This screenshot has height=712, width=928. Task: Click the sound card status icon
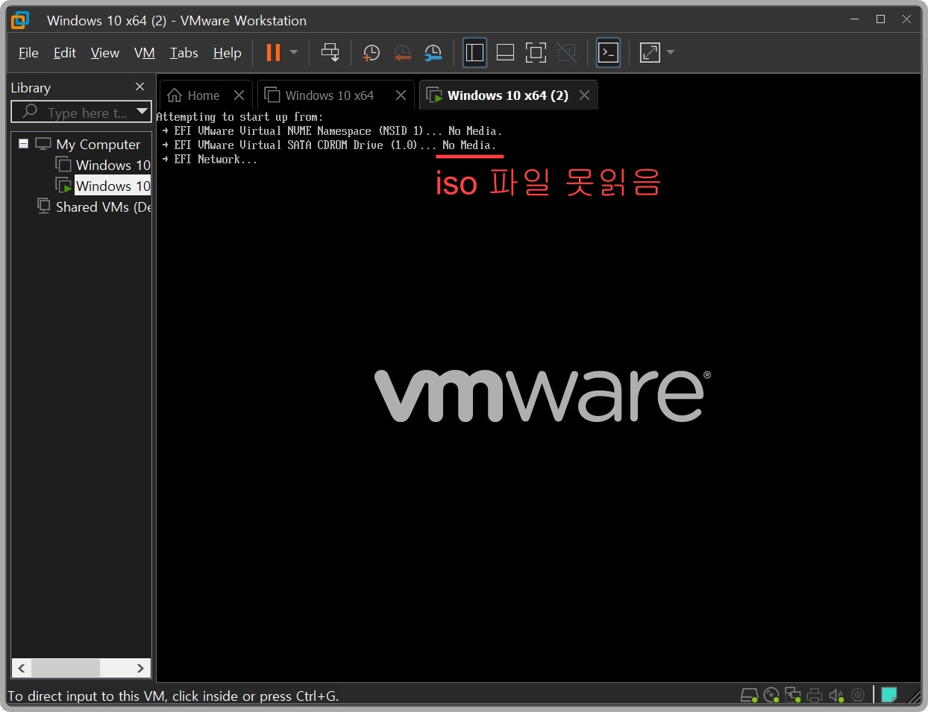click(836, 696)
